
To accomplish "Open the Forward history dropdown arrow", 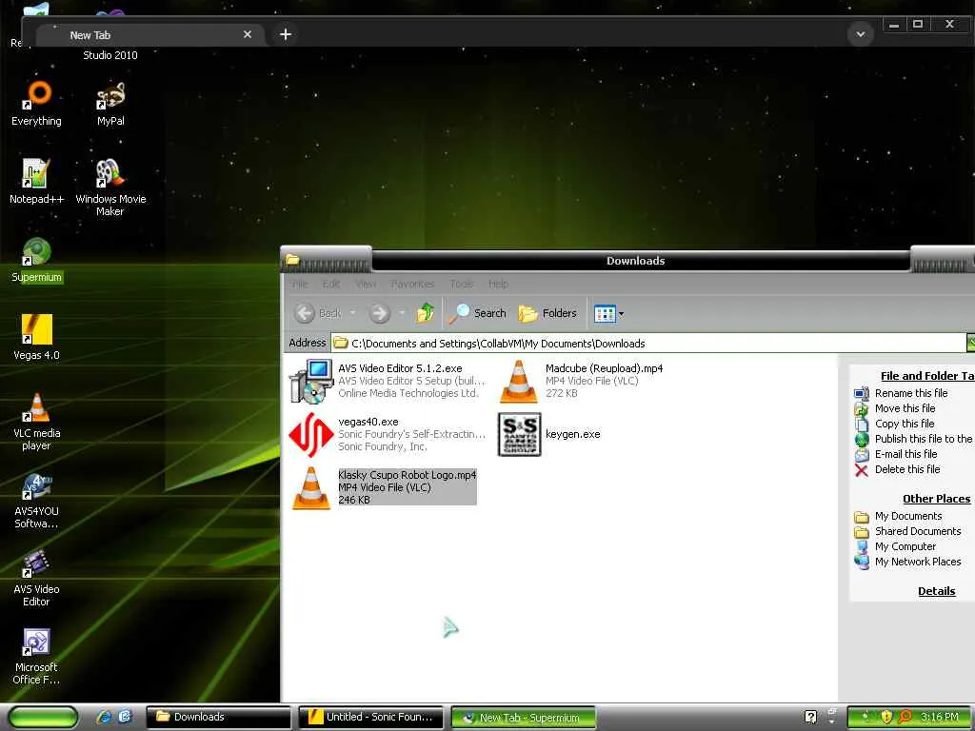I will click(x=402, y=312).
